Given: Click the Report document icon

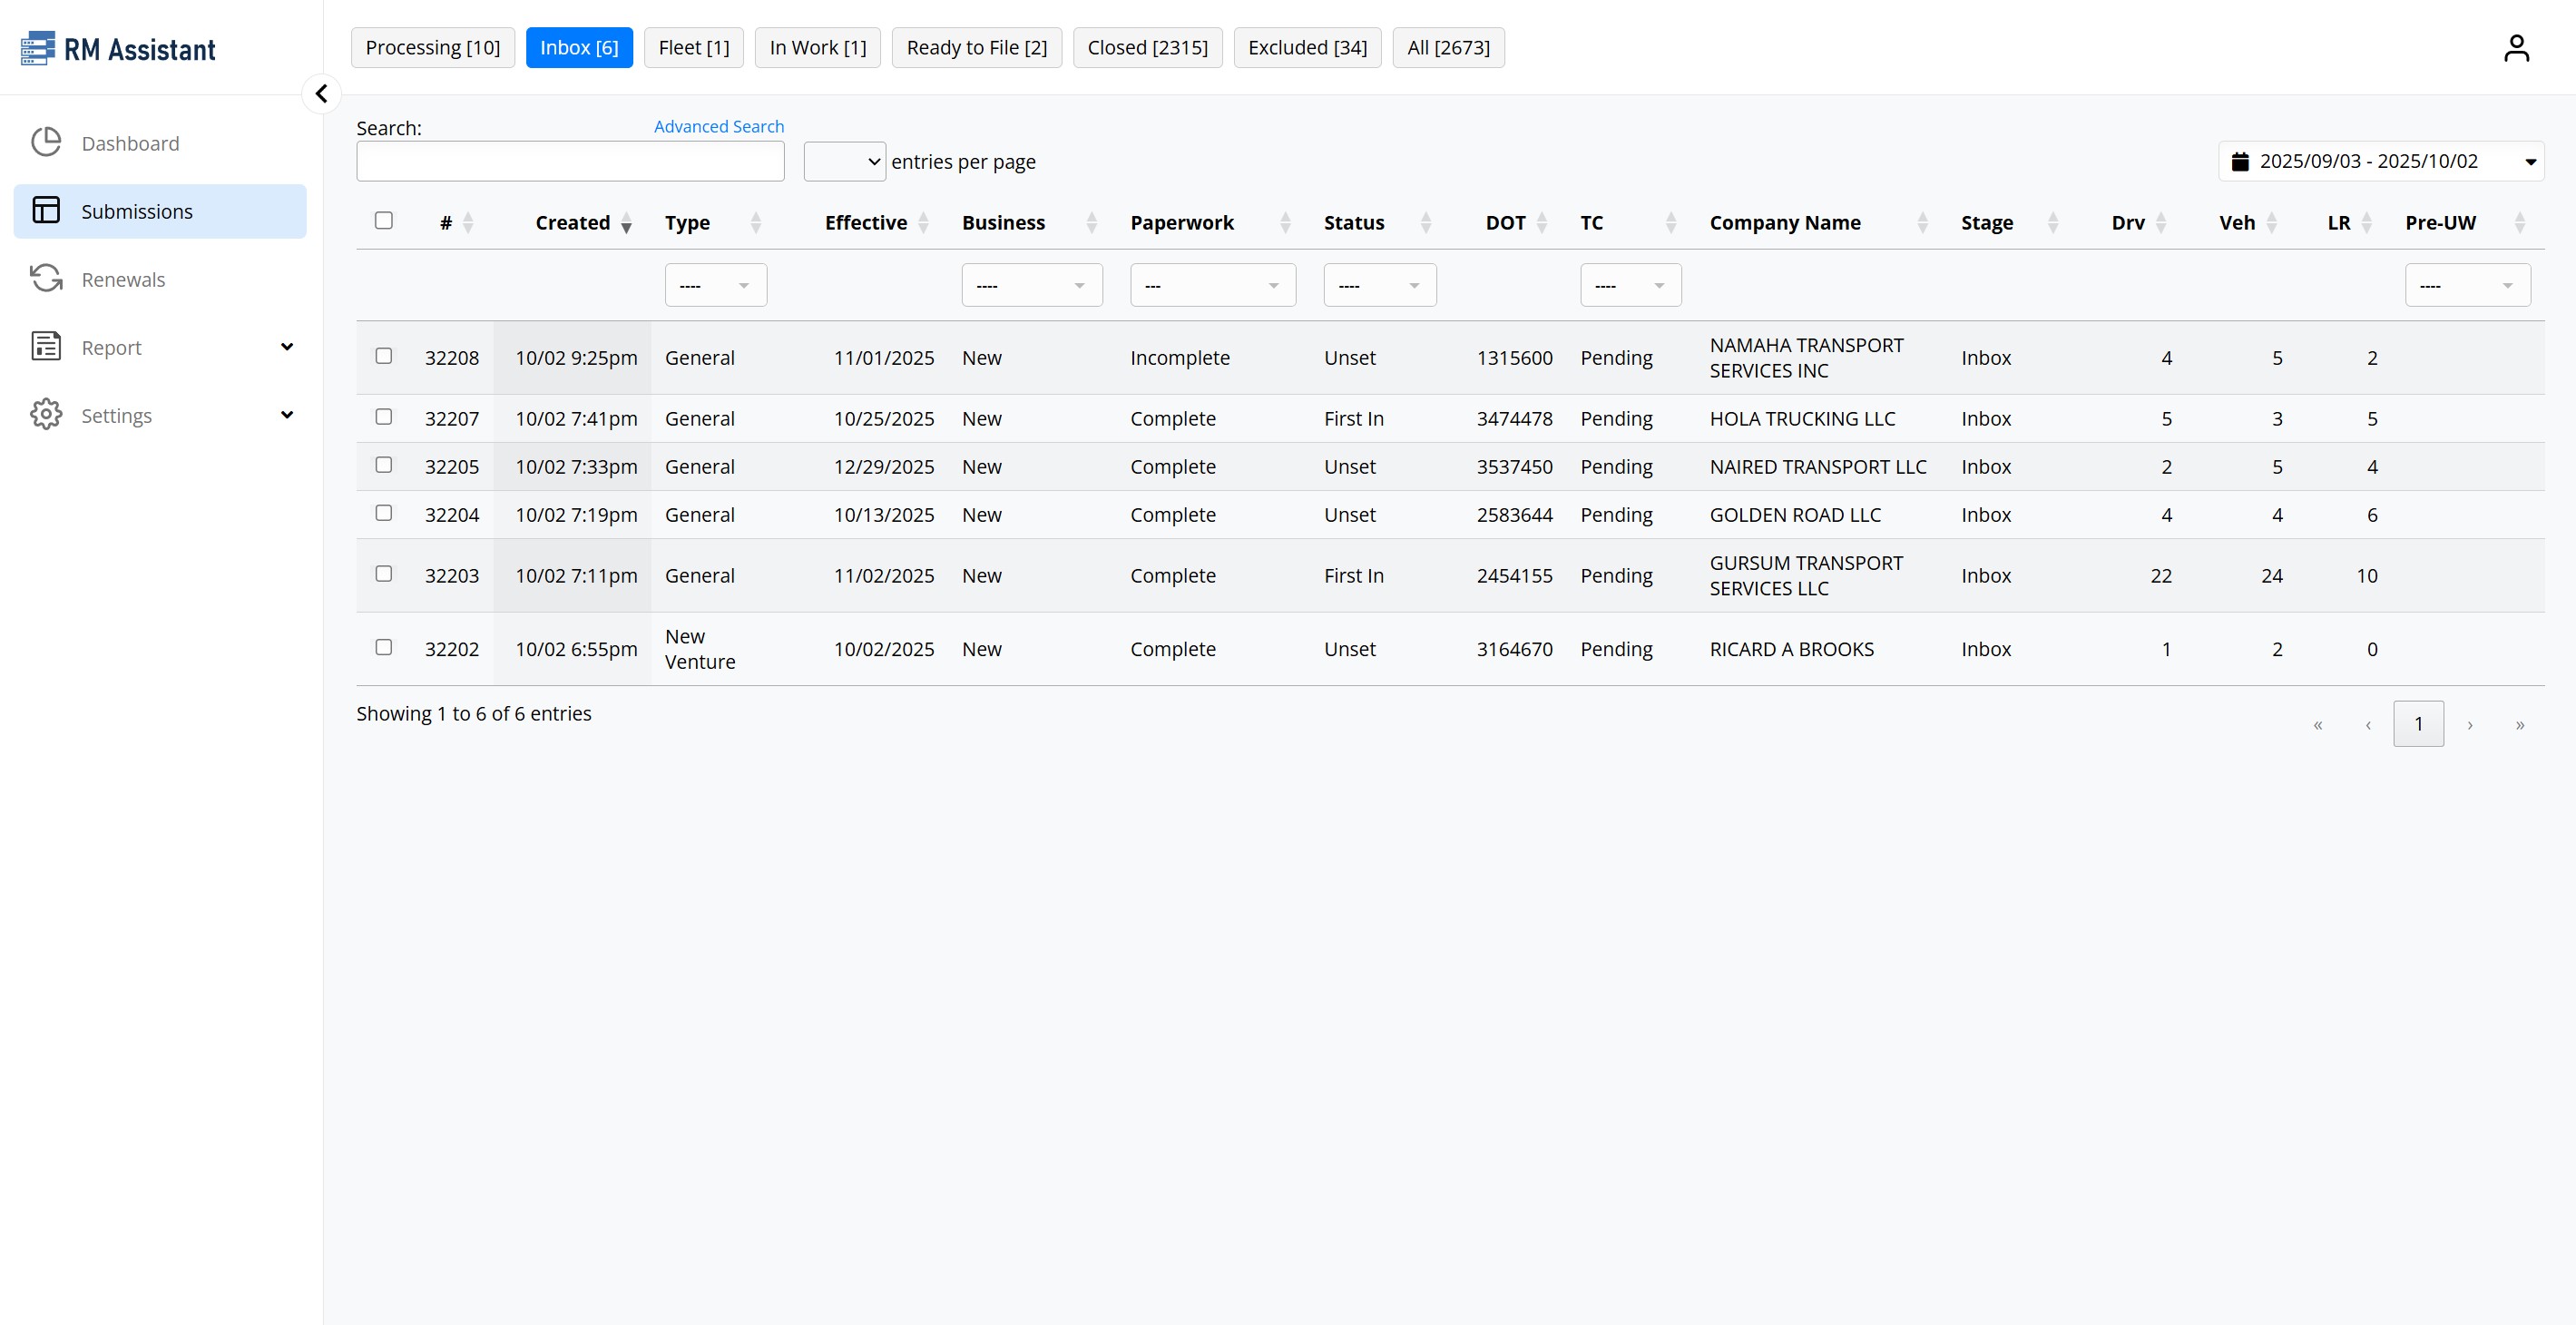Looking at the screenshot, I should point(46,347).
